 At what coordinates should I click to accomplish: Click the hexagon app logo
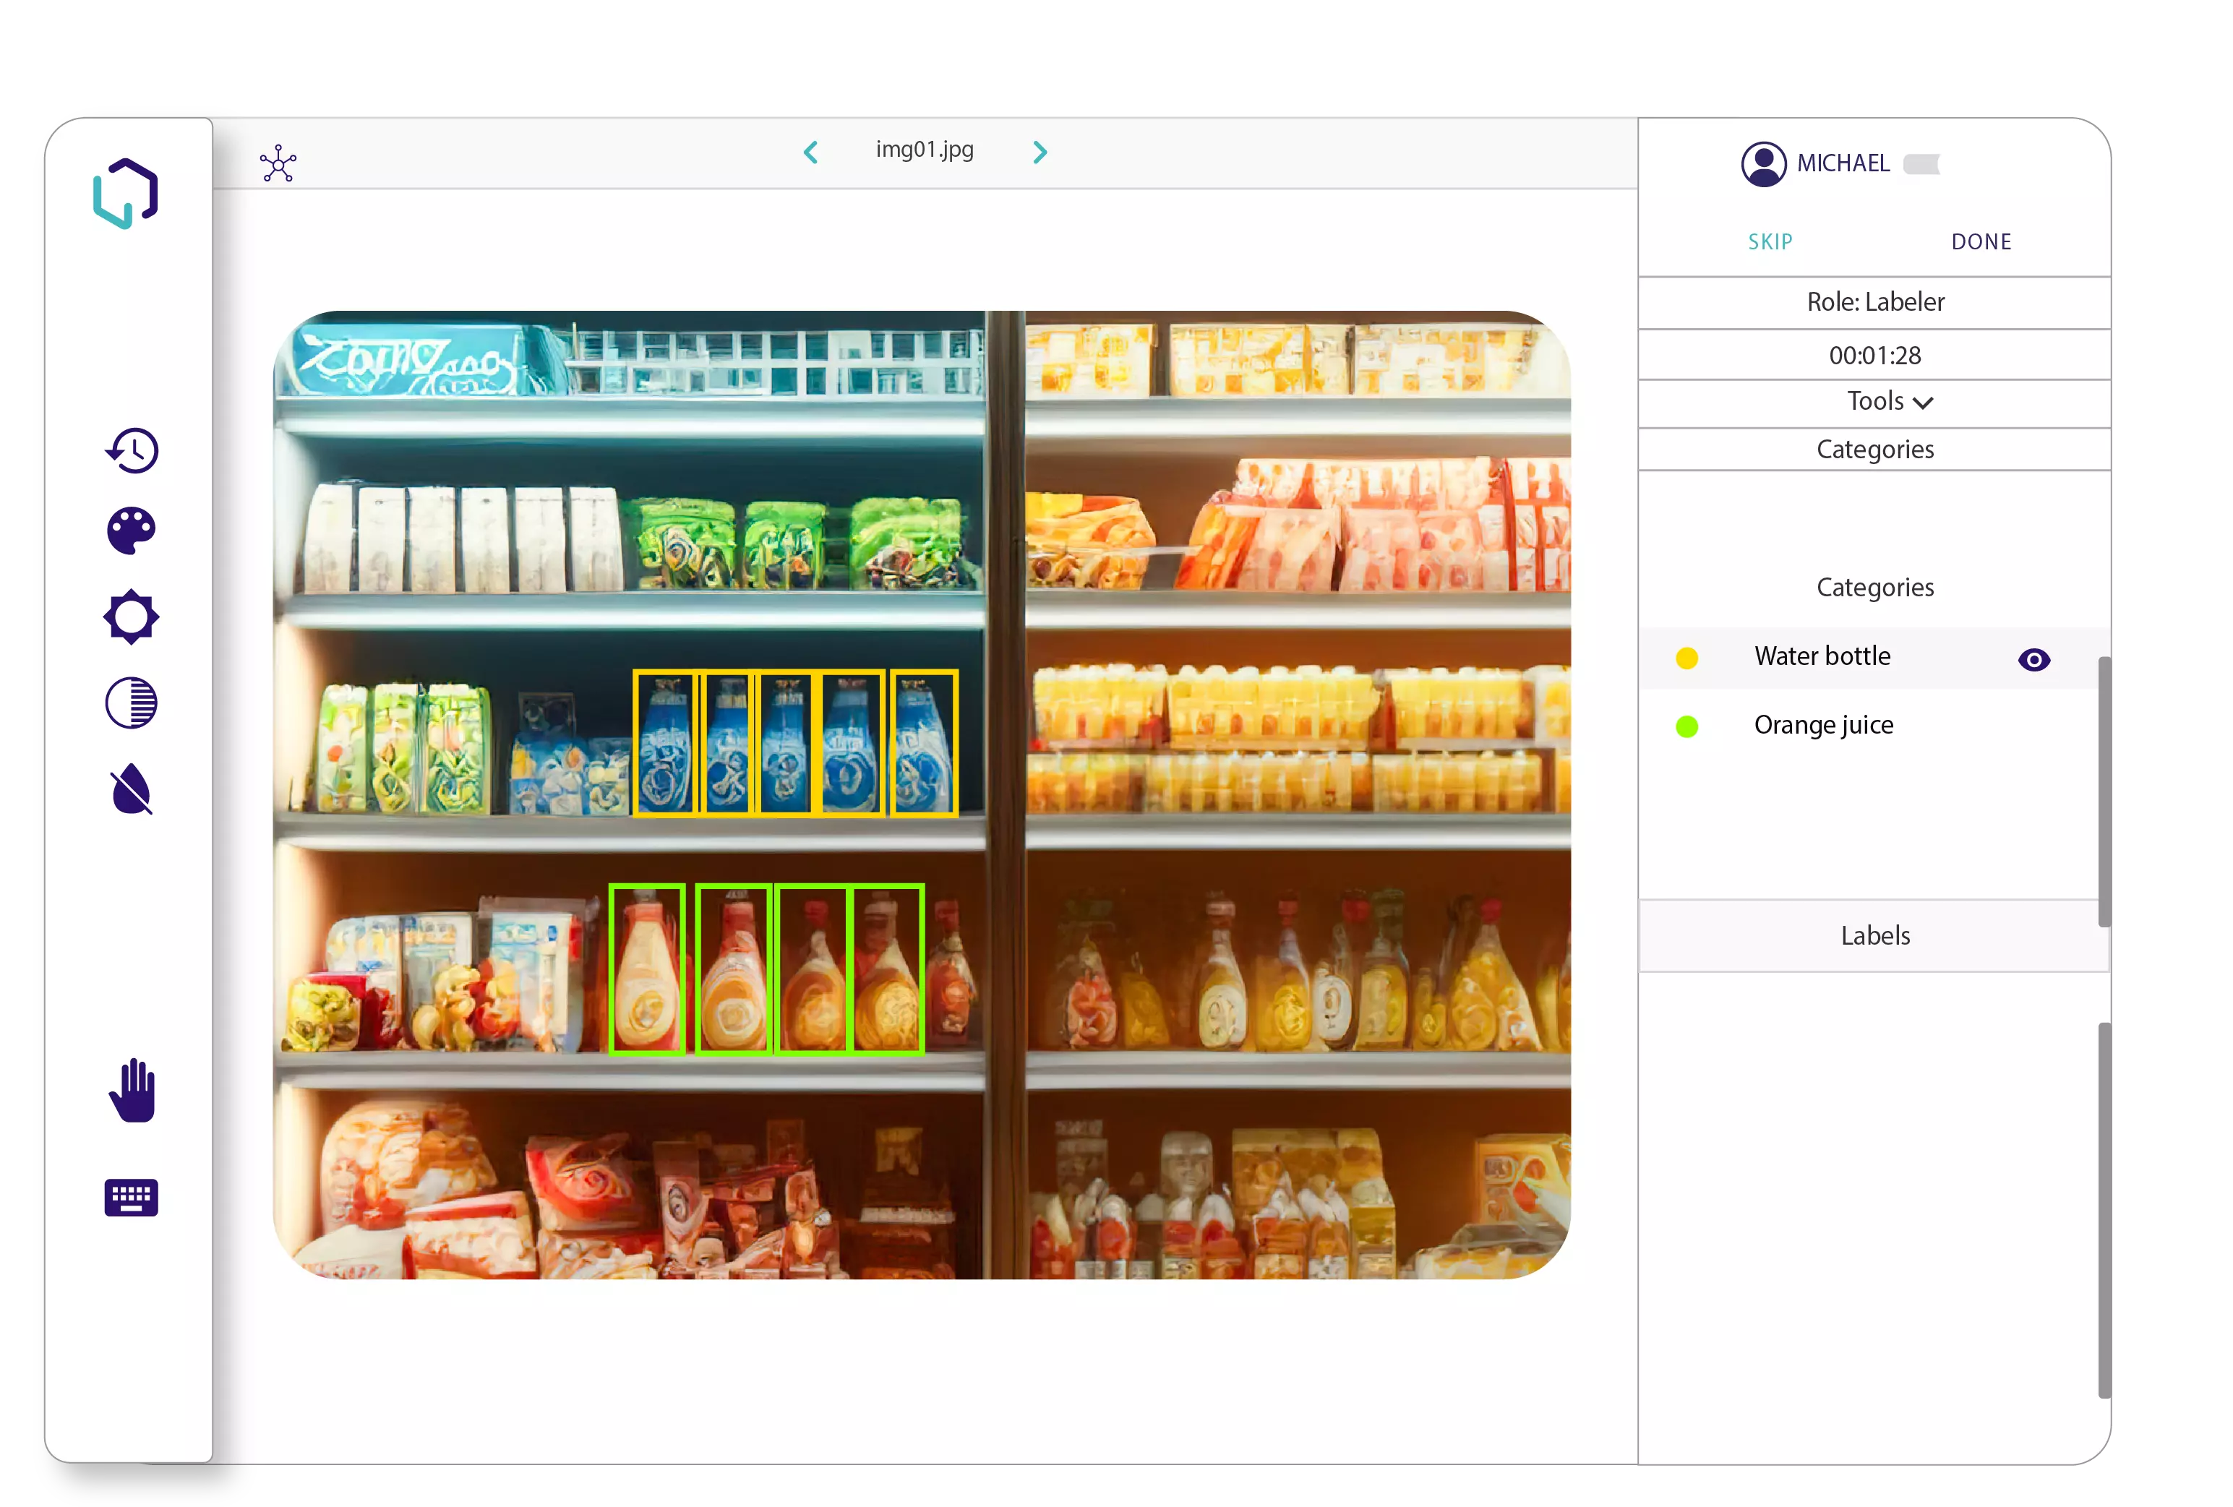click(x=126, y=193)
